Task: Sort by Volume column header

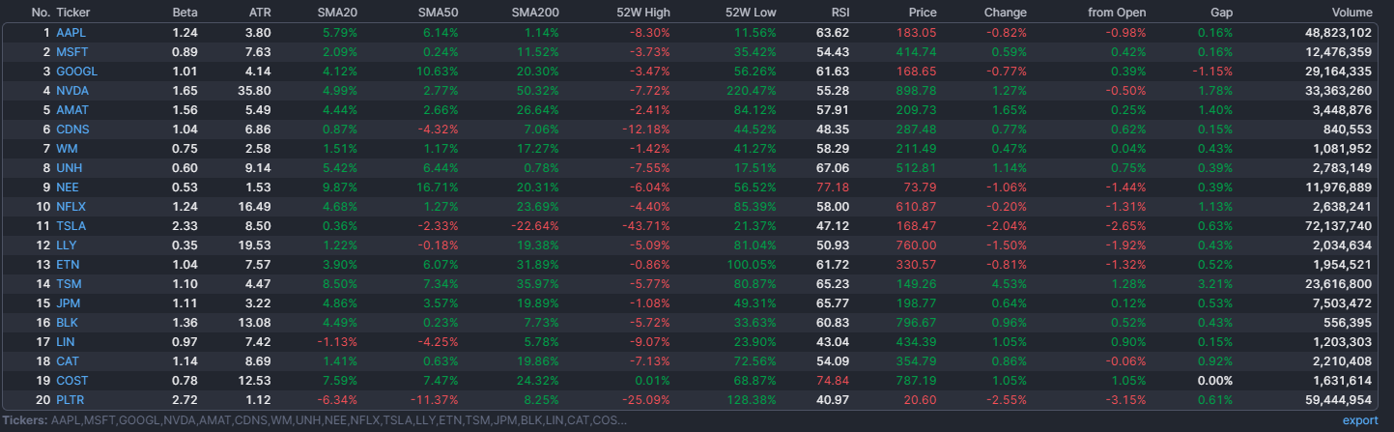Action: (x=1352, y=13)
